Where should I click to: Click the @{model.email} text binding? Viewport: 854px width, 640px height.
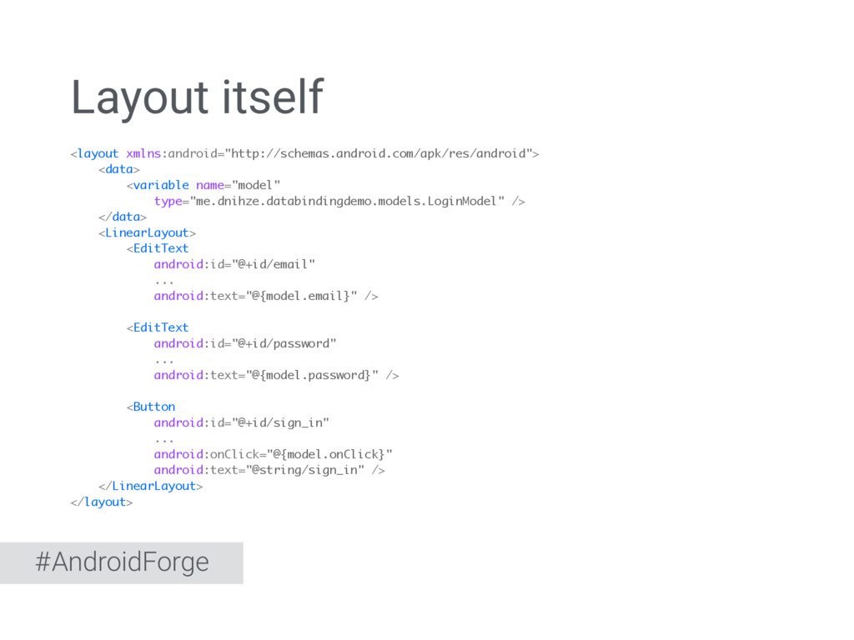[304, 296]
